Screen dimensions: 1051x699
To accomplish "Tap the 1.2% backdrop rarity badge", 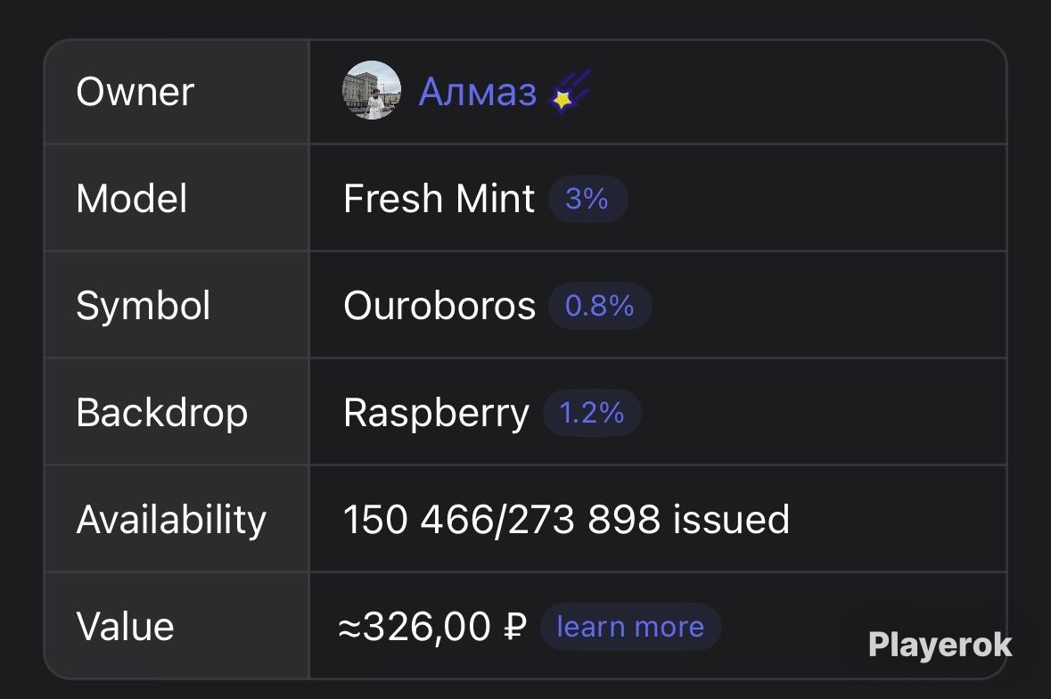I will pos(592,413).
